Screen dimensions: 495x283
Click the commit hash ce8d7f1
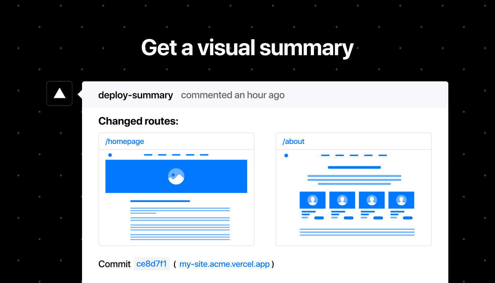152,264
